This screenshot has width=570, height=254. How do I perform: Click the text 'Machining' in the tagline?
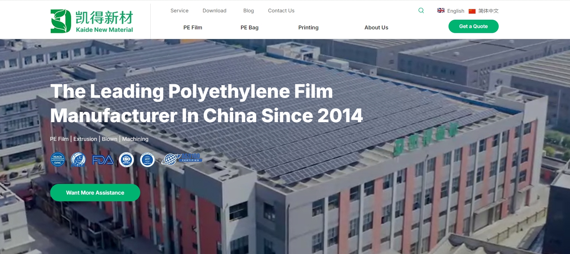(x=135, y=139)
